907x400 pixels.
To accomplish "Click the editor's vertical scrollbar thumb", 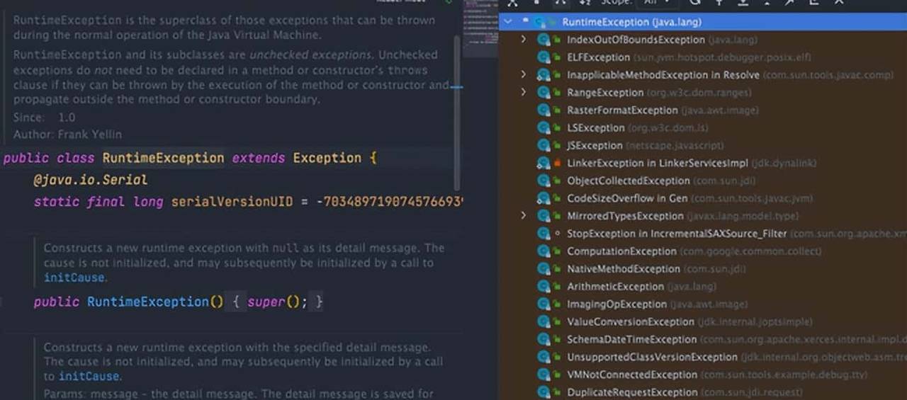I will pos(457,113).
